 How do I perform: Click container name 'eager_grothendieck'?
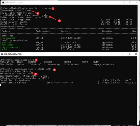point(104,65)
